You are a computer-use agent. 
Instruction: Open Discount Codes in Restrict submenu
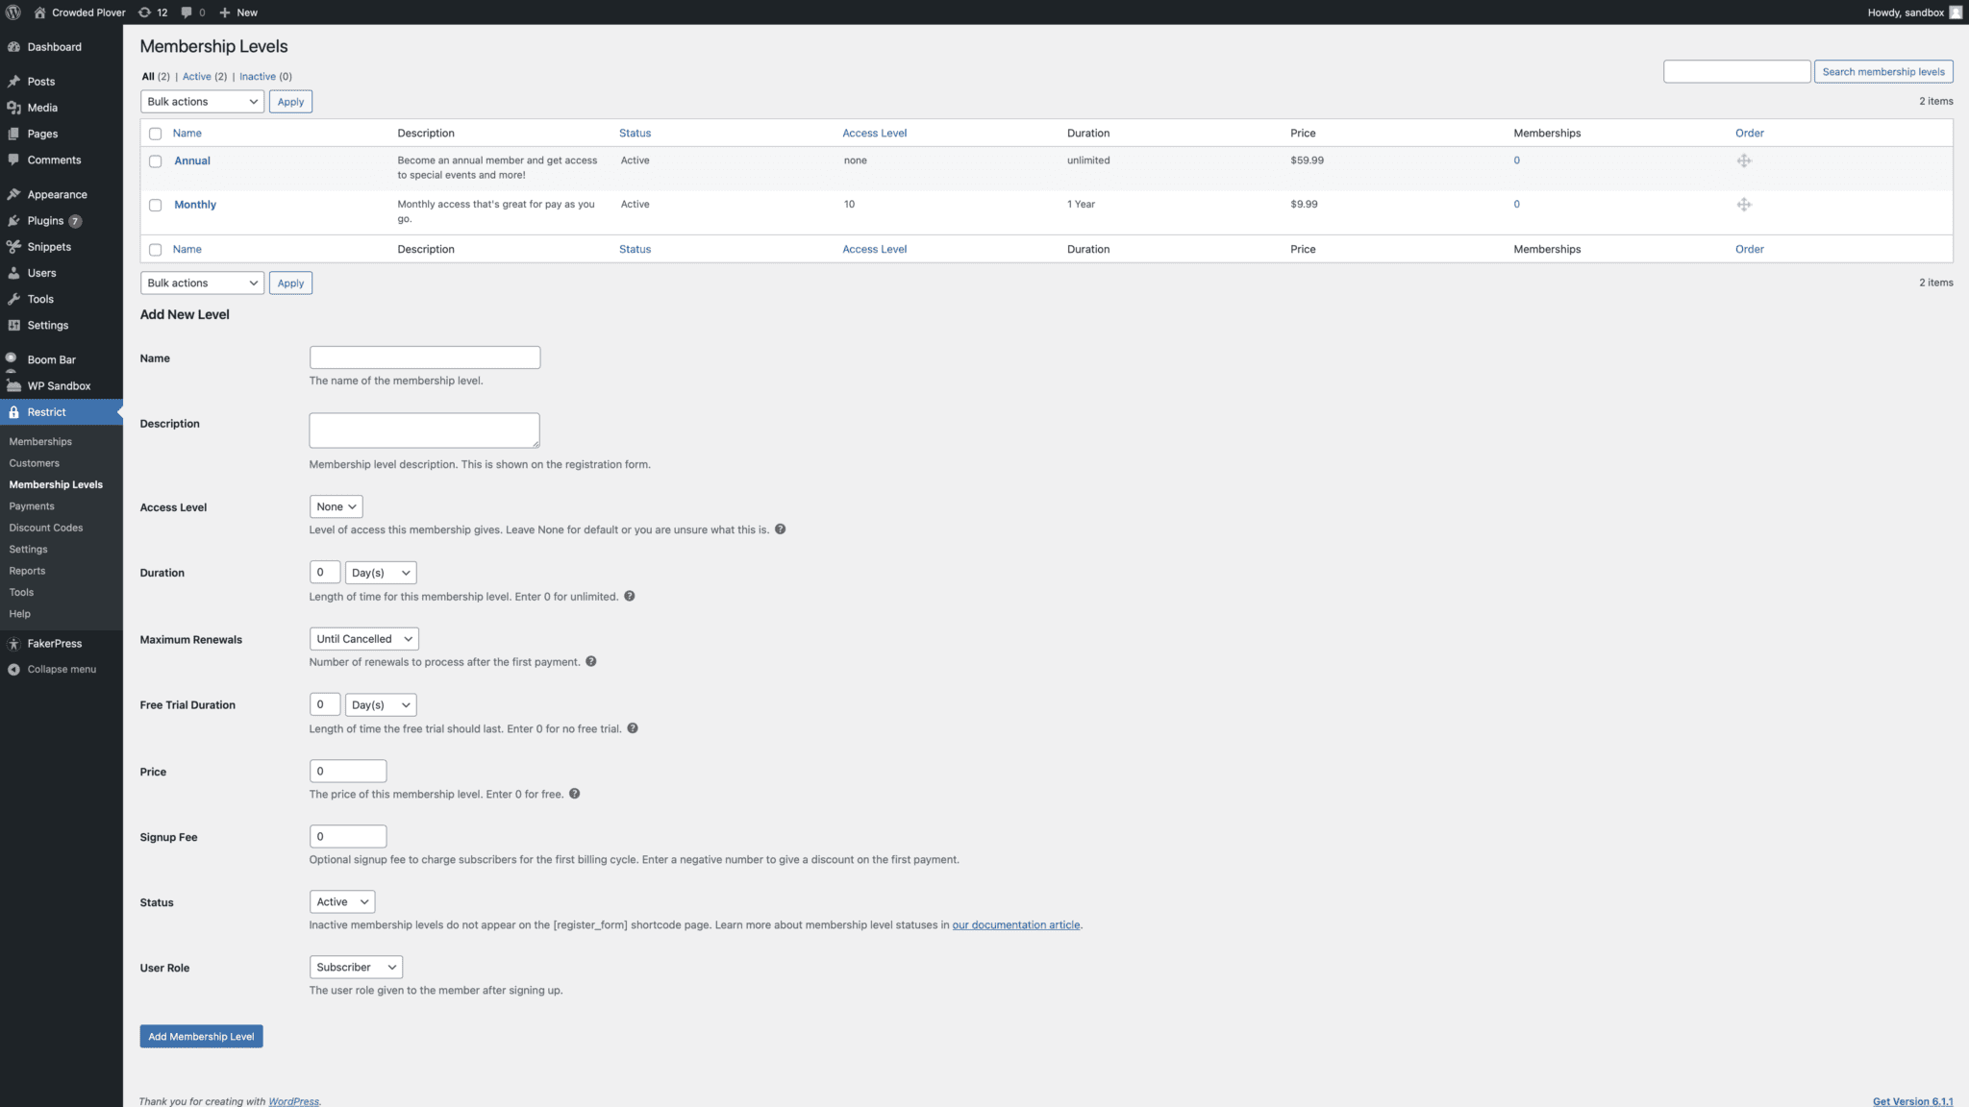coord(46,528)
